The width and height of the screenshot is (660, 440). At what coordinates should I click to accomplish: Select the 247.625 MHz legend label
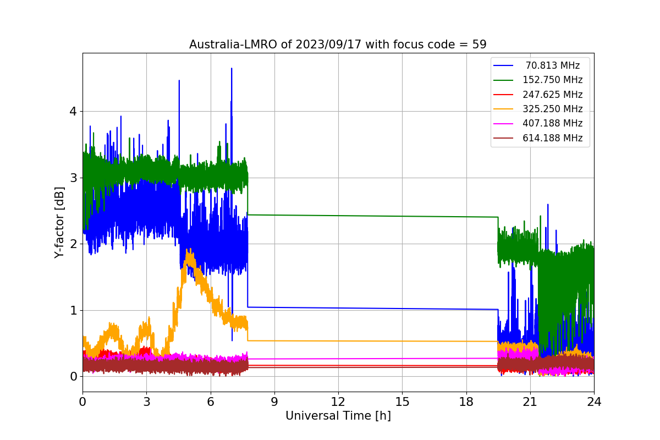[553, 95]
